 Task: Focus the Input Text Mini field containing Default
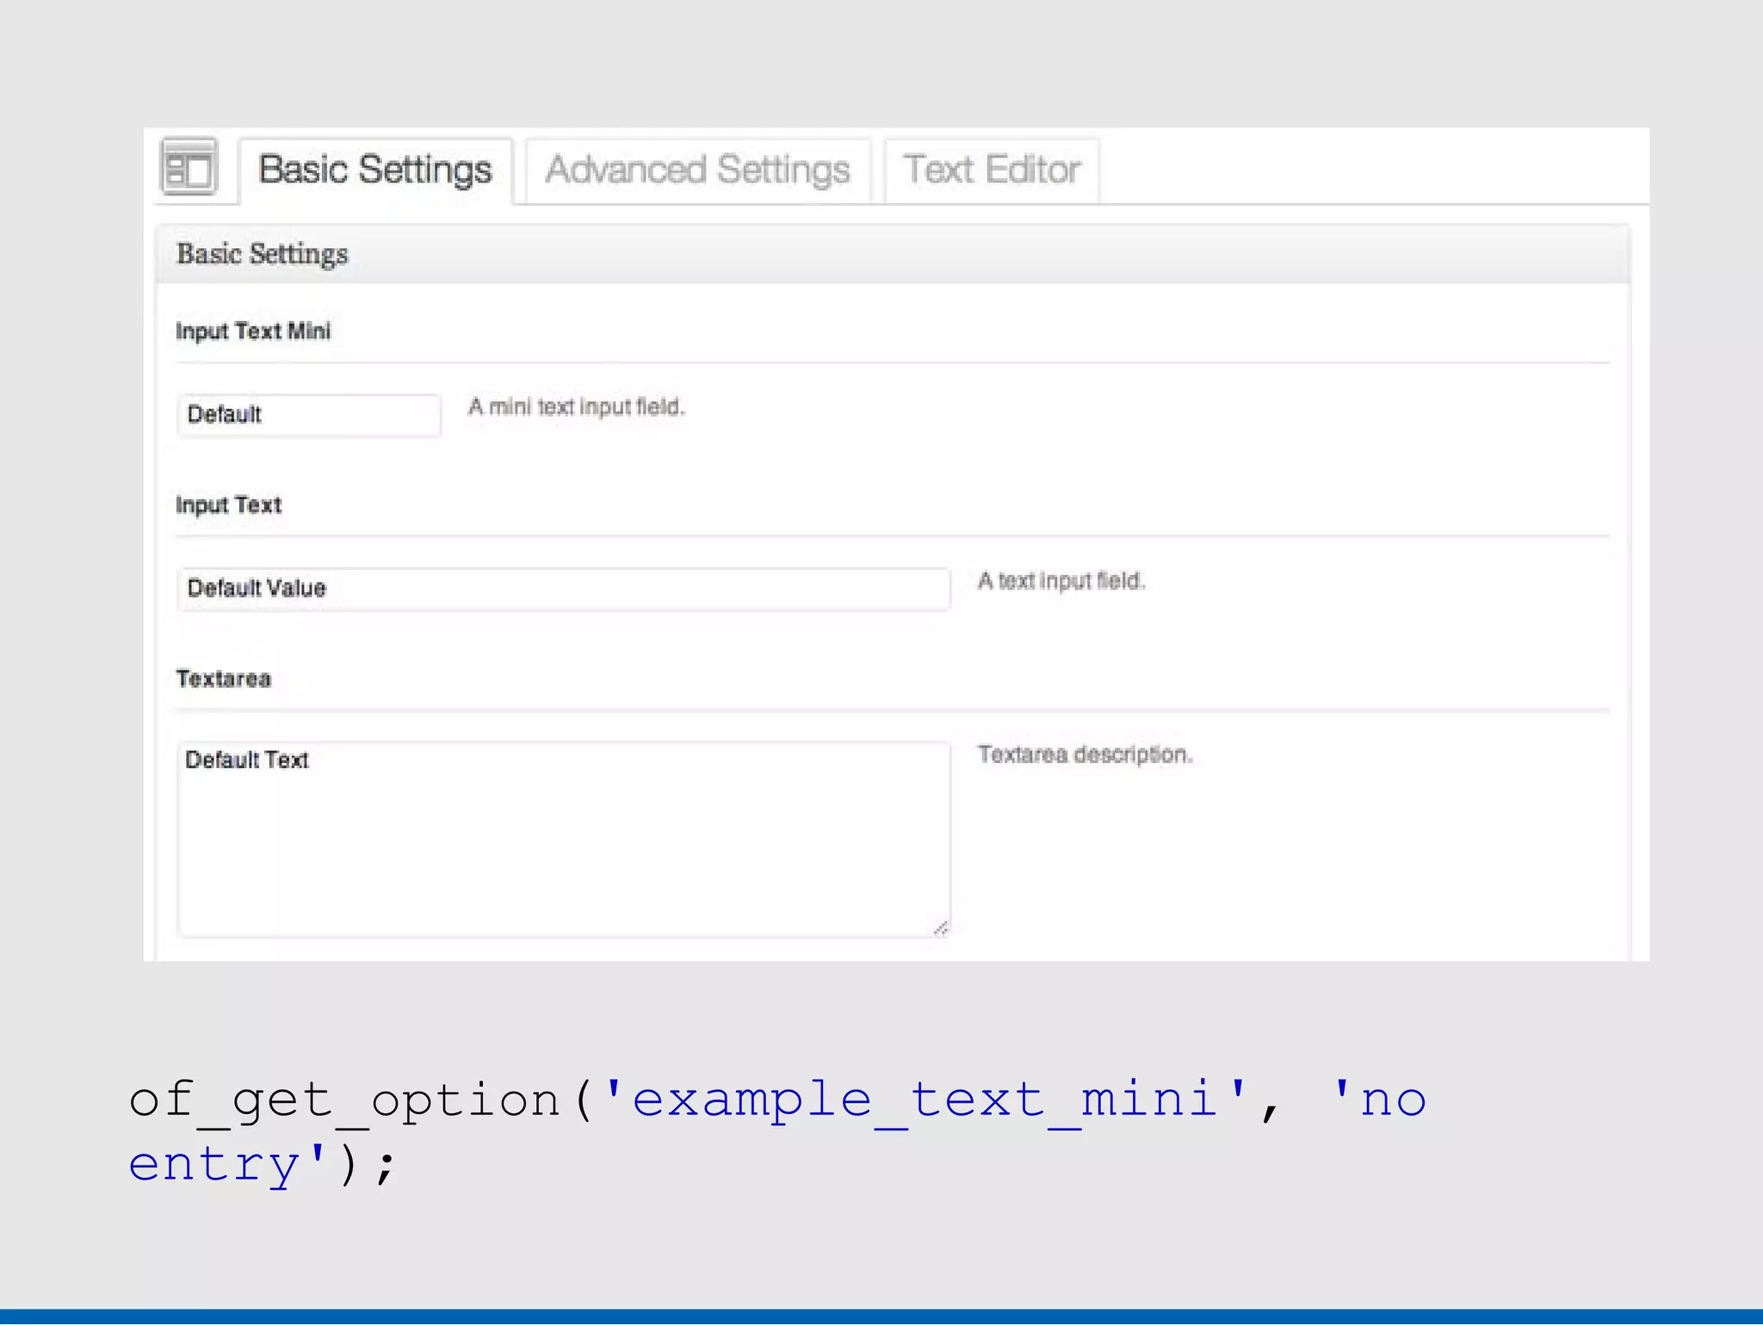coord(309,415)
